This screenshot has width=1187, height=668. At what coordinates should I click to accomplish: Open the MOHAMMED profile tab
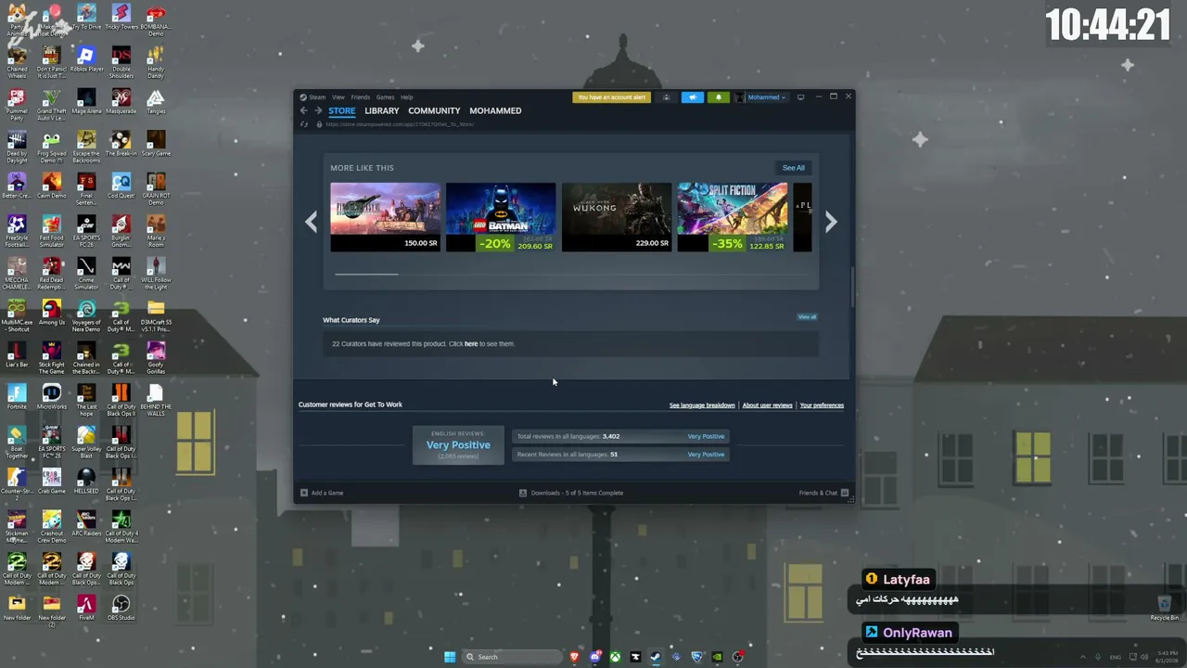[x=495, y=110]
